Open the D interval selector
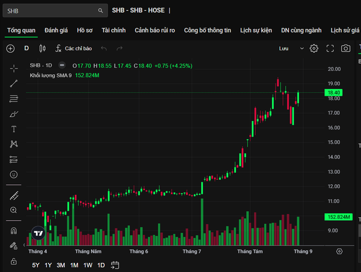 click(x=26, y=48)
